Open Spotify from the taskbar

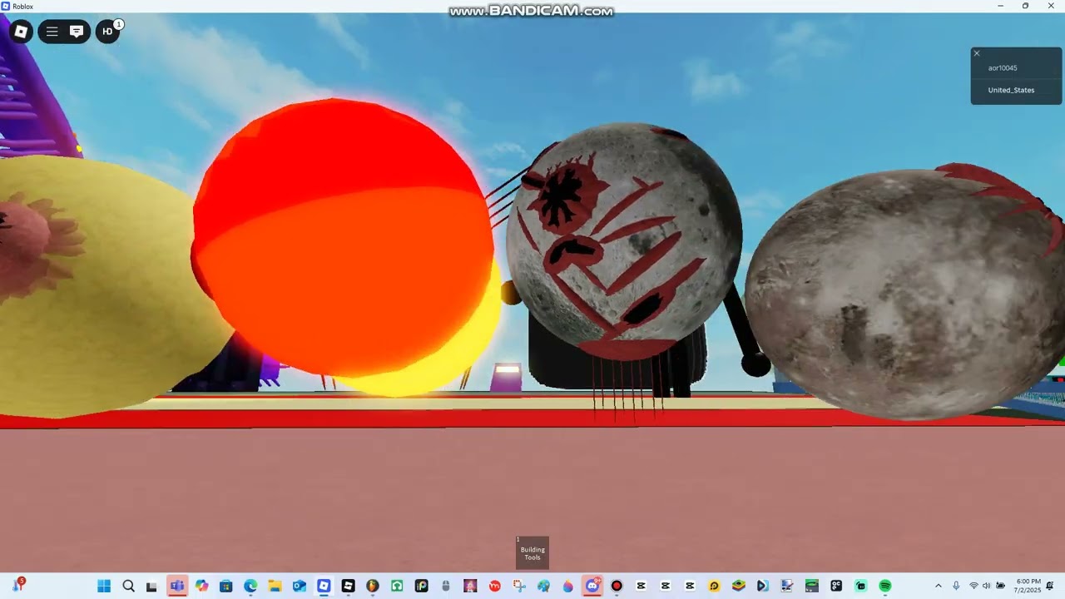885,587
